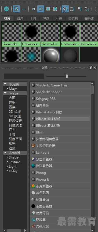Create a Shaderfx Shader node
Image resolution: width=98 pixels, height=232 pixels.
tap(60, 92)
